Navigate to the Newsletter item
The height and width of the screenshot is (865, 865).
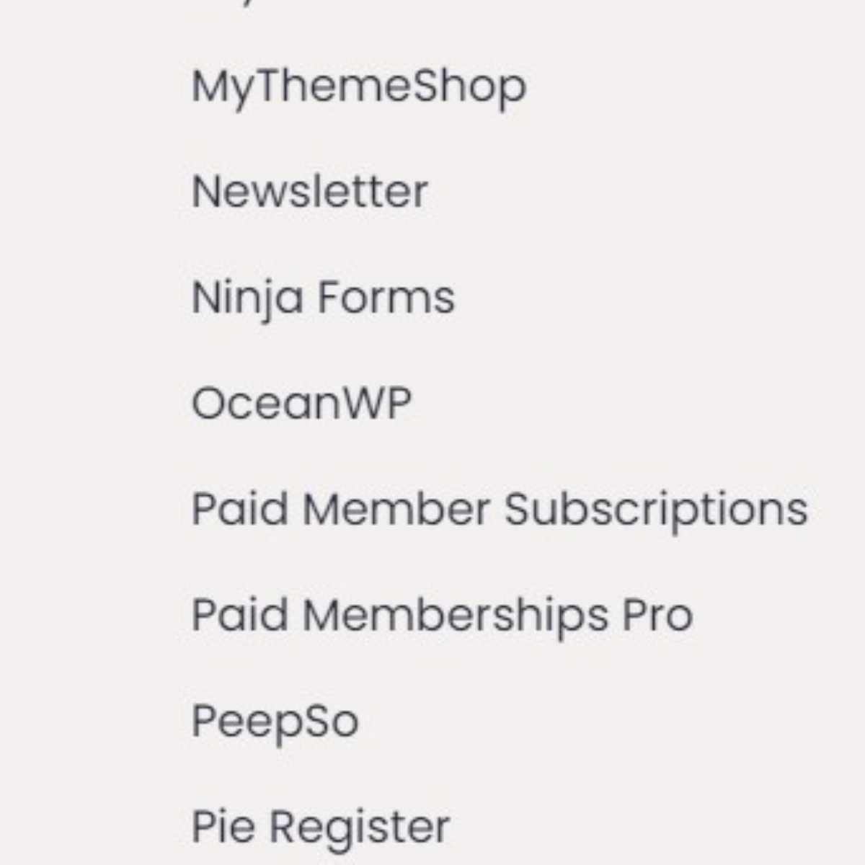(x=309, y=192)
